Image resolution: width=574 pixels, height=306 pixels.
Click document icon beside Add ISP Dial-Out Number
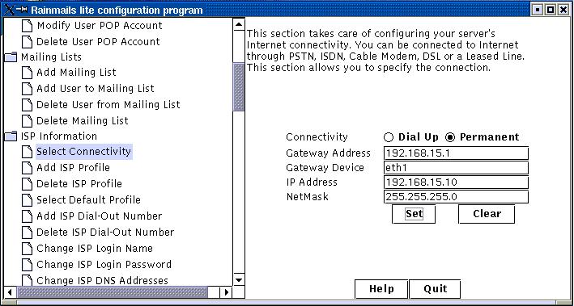coord(27,216)
